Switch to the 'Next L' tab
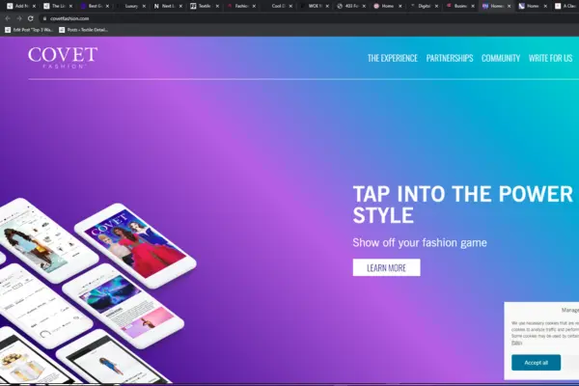Viewport: 579px width, 386px height. coord(167,6)
